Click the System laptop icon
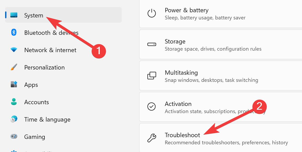The height and width of the screenshot is (152, 302). pos(14,15)
